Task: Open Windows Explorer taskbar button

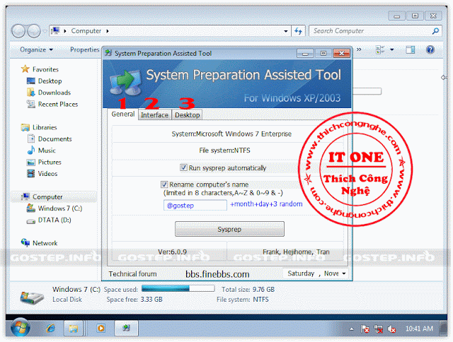Action: pos(74,329)
